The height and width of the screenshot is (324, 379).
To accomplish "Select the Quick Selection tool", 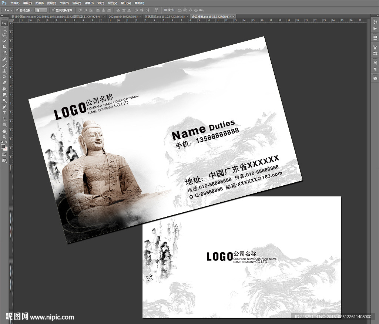I will click(4, 41).
